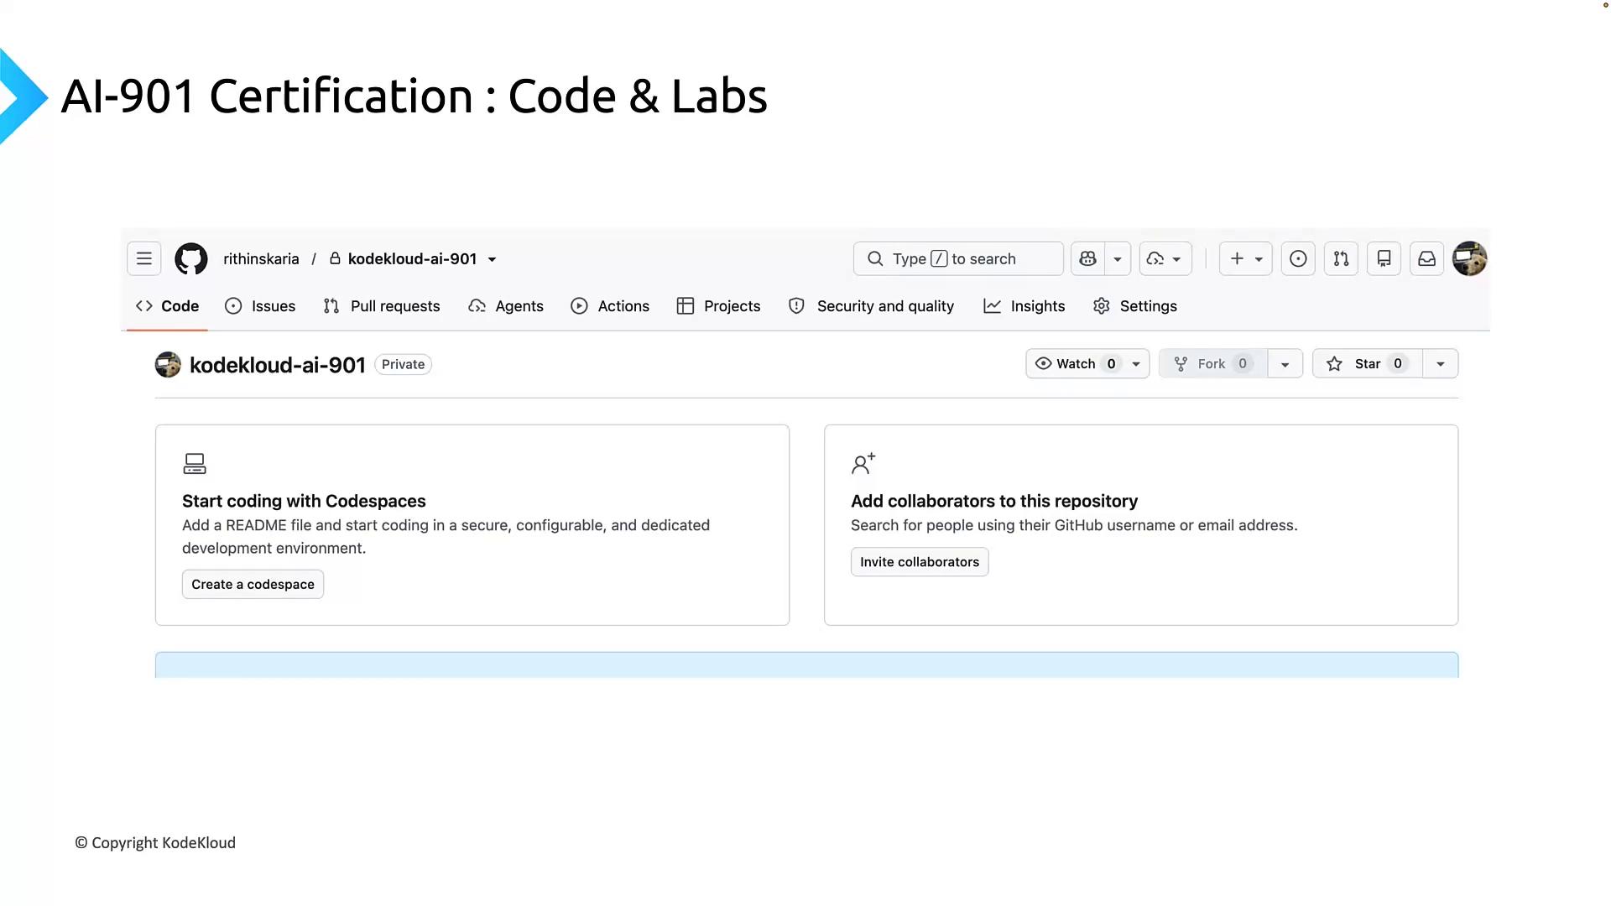The height and width of the screenshot is (906, 1611).
Task: Open the issues icon in header
Action: click(x=1298, y=258)
